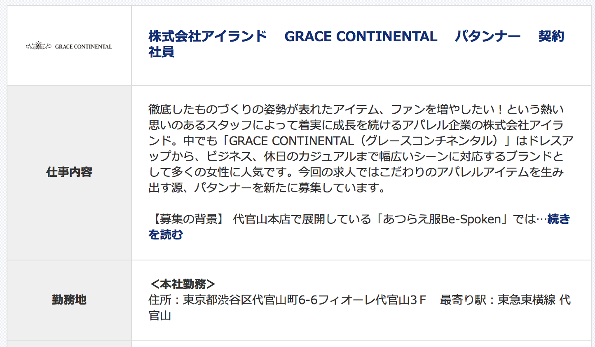Expand the description via 続きを読む

coord(359,227)
